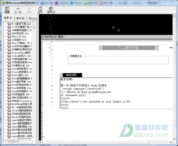This screenshot has width=178, height=146.
Task: Open topic input框中的一些
Action: point(22,136)
